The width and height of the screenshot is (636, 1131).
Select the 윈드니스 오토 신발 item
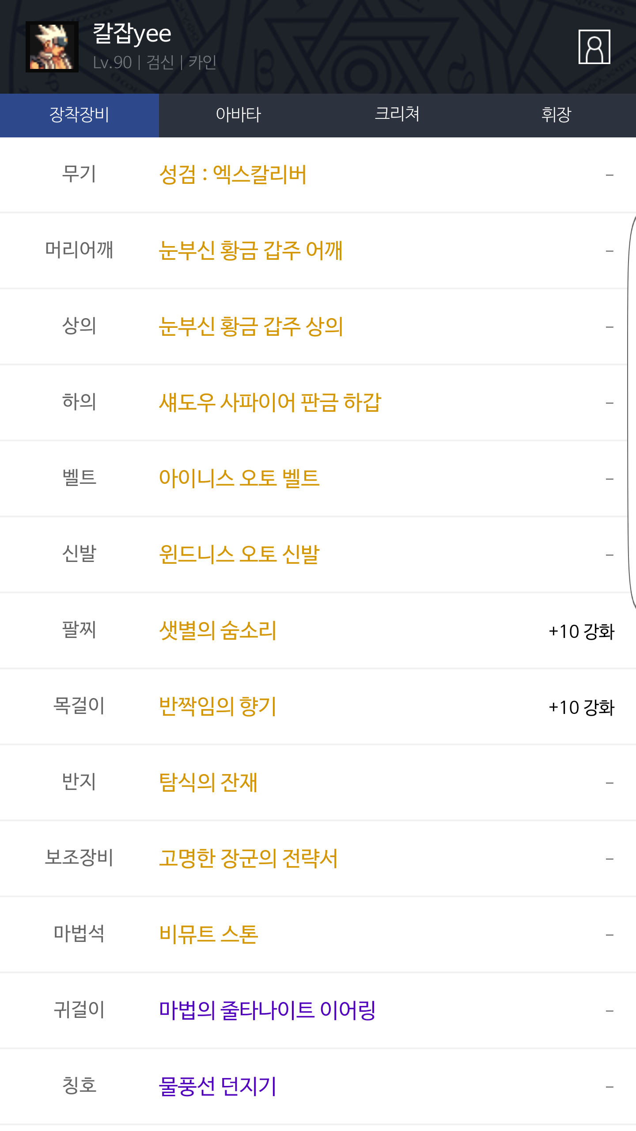239,554
